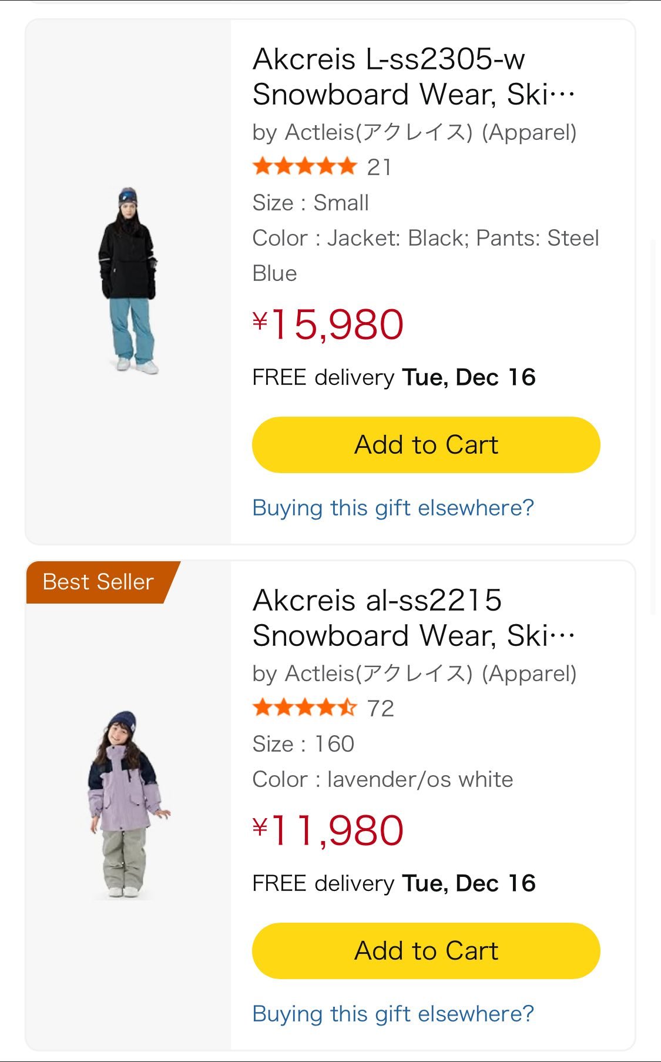Open the 21 reviews count
The height and width of the screenshot is (1062, 661).
[379, 167]
